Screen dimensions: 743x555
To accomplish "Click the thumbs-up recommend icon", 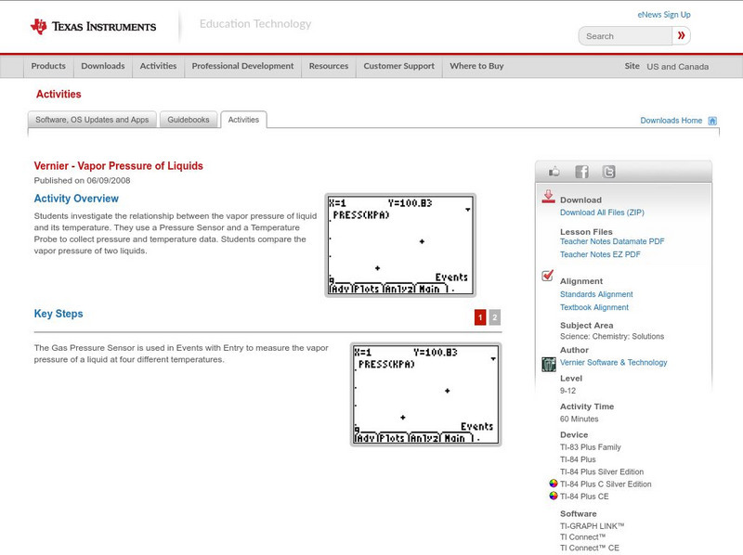I will 555,171.
